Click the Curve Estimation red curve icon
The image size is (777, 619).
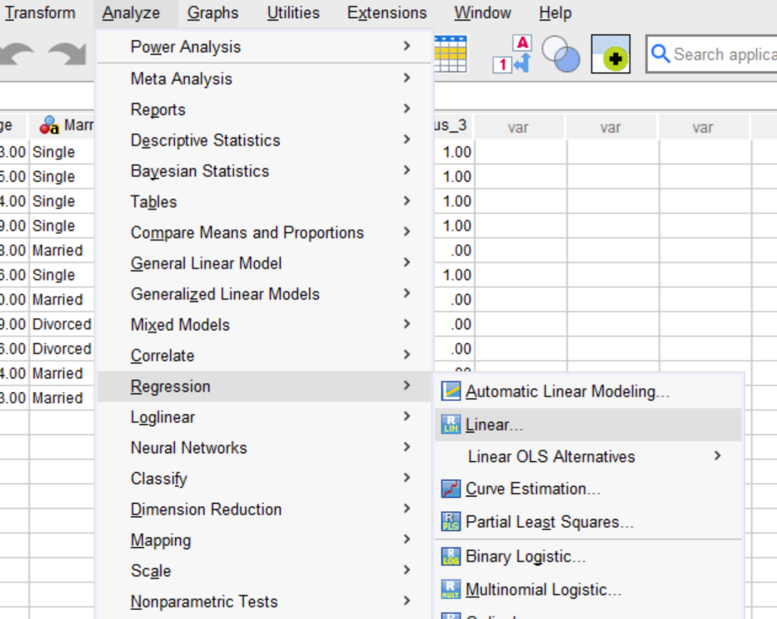coord(450,489)
